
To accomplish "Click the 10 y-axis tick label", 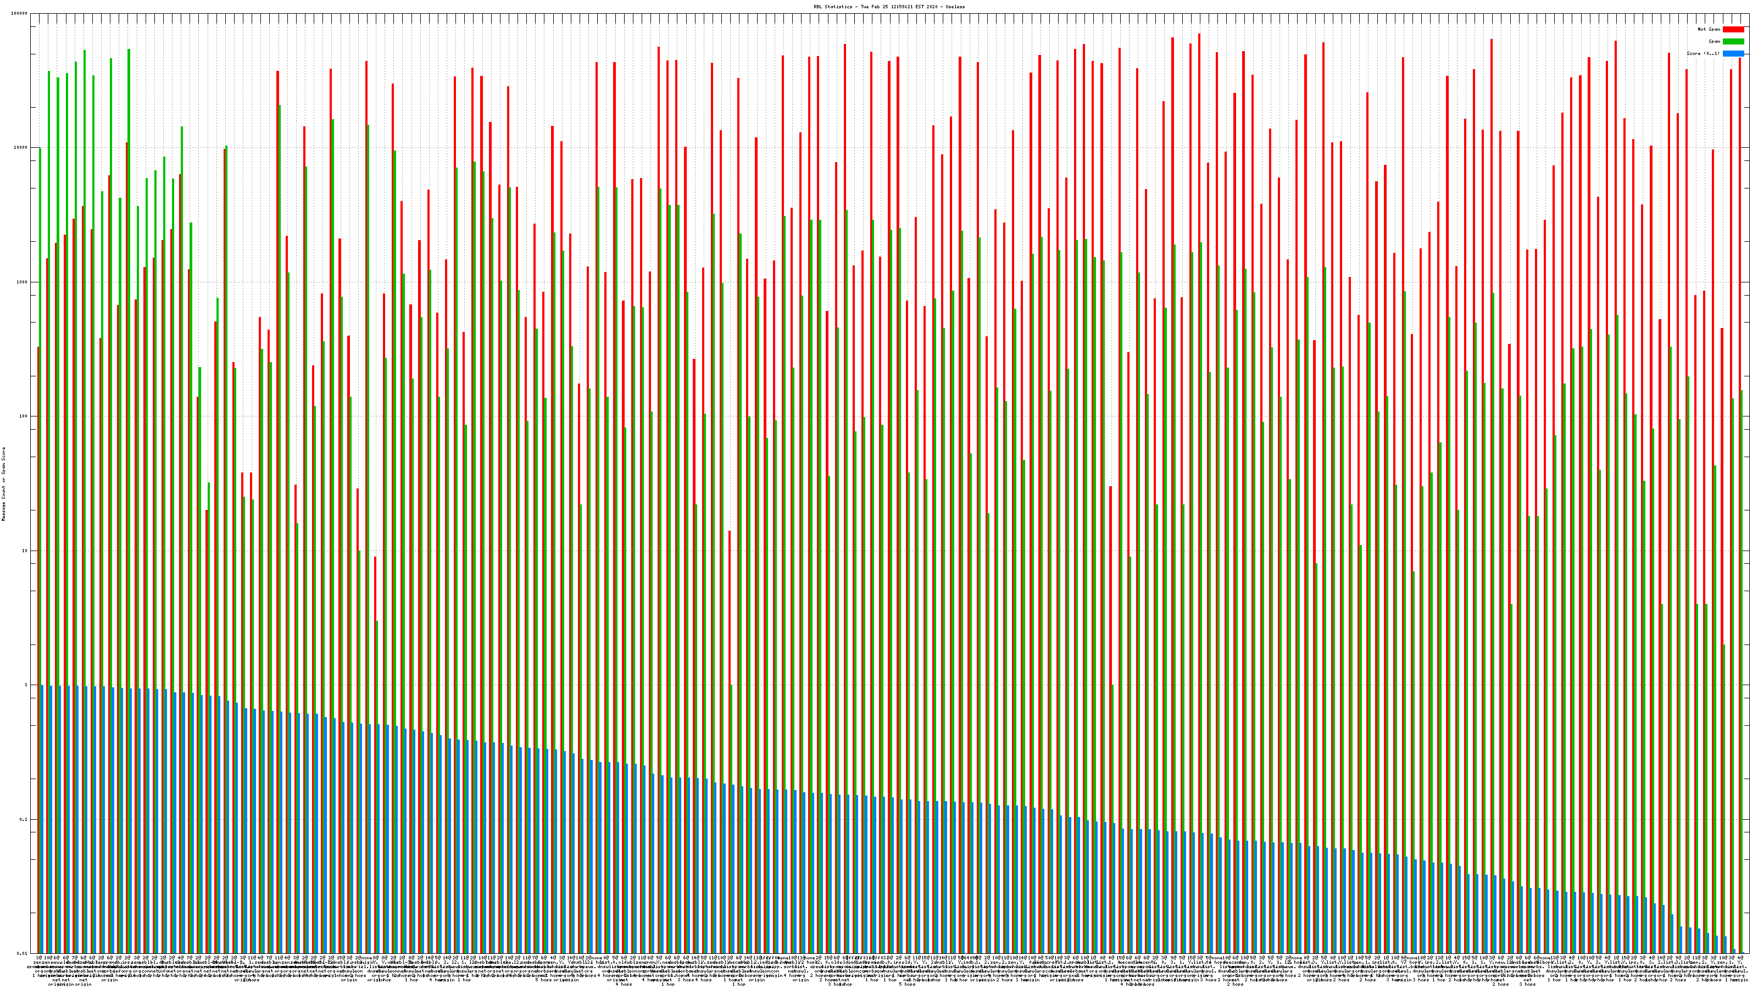I will (x=25, y=551).
